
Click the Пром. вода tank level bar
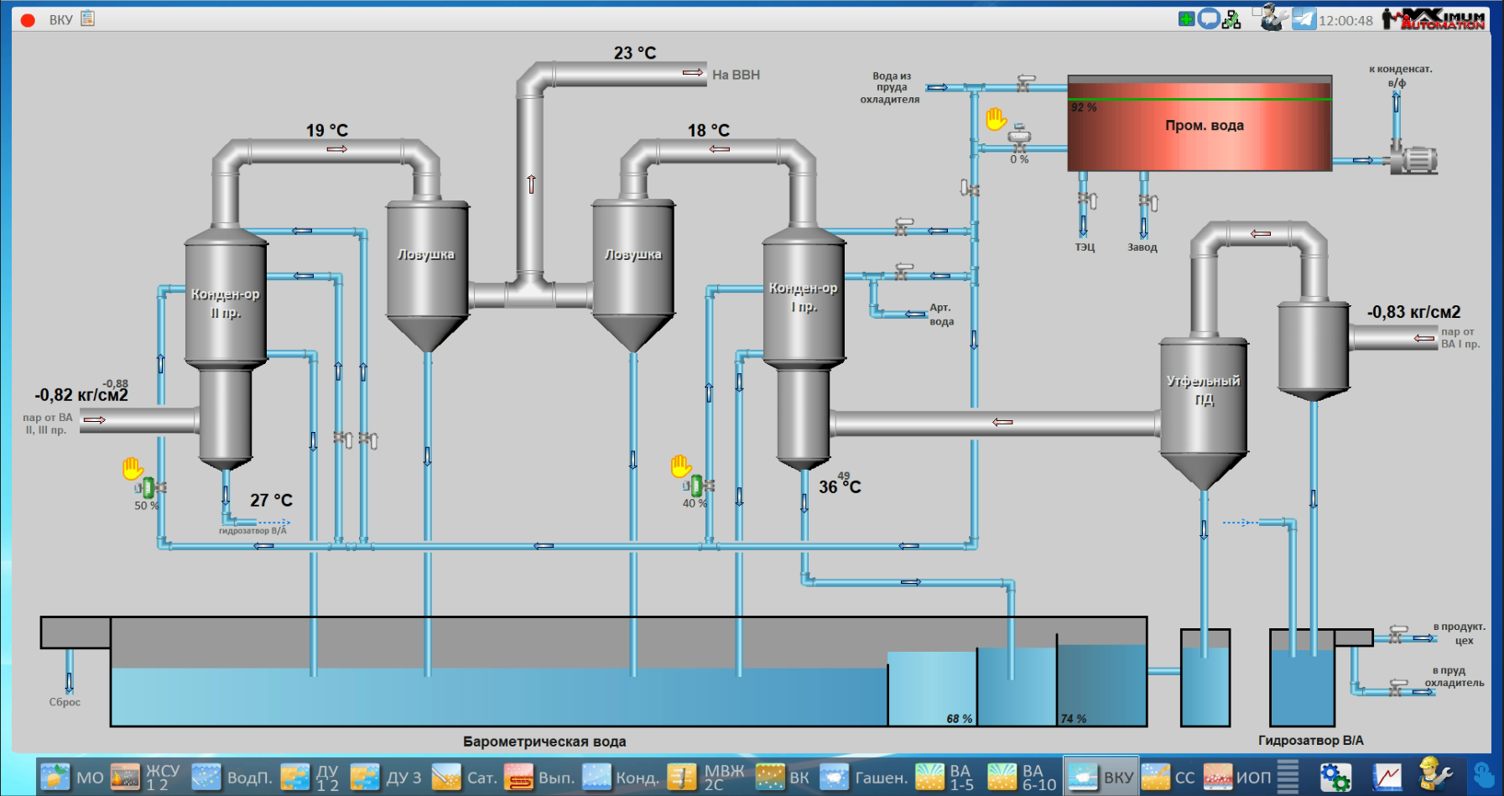(1199, 125)
